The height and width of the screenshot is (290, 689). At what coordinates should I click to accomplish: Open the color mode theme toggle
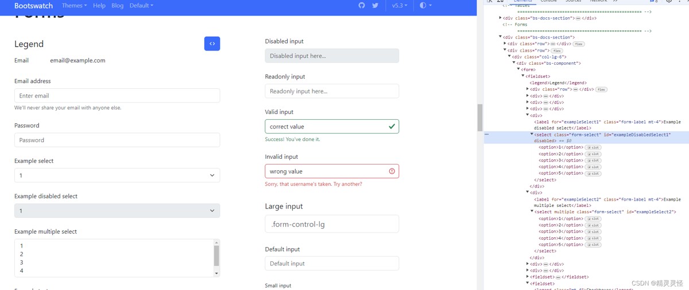[425, 6]
